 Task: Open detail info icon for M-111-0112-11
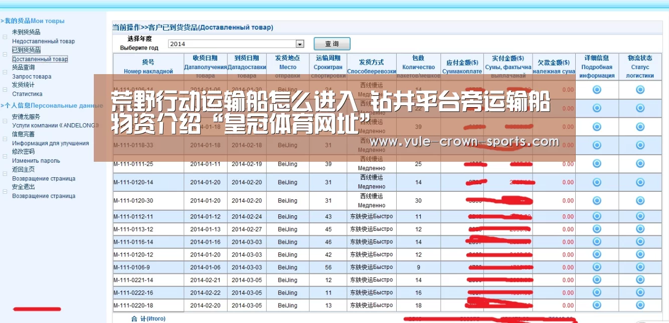click(597, 217)
